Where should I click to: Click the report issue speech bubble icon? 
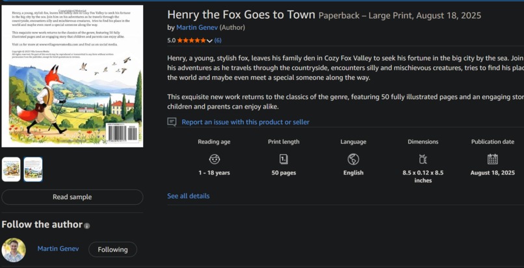click(172, 122)
